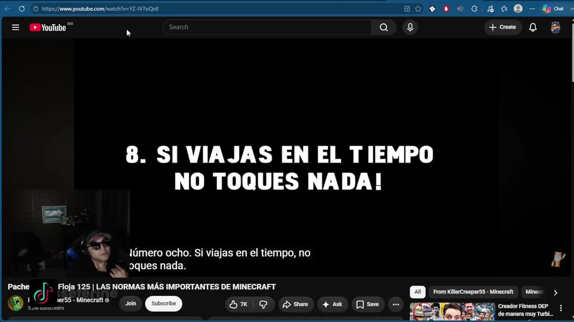This screenshot has height=322, width=574.
Task: Open browser settings and more ellipsis
Action: point(532,8)
